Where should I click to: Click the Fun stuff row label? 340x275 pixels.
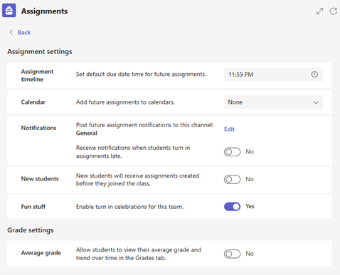(33, 207)
